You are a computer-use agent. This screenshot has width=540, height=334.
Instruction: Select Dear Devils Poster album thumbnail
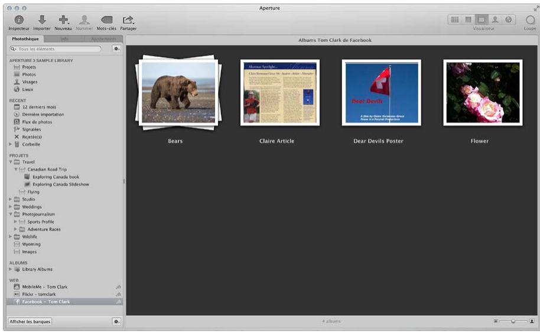[x=381, y=92]
